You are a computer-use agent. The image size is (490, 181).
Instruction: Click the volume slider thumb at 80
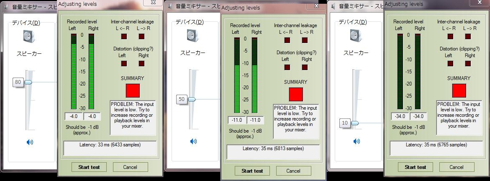point(28,82)
